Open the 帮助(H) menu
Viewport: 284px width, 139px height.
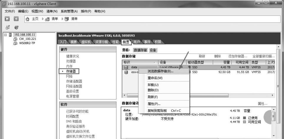click(100, 11)
